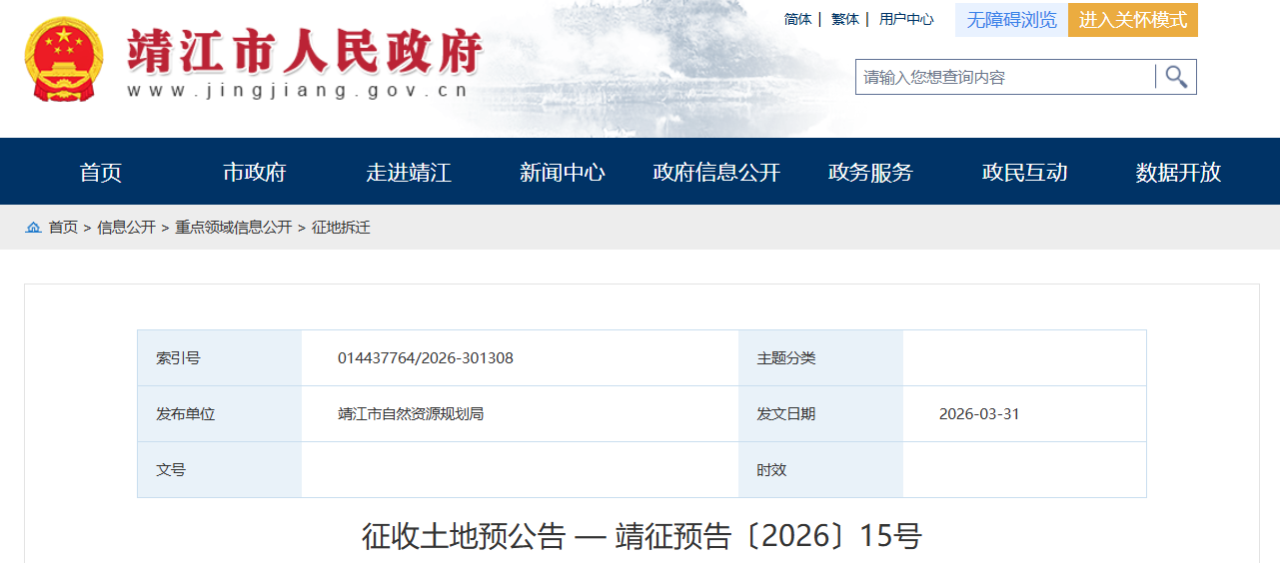The height and width of the screenshot is (563, 1280).
Task: Click 信息公开 in the breadcrumb
Action: click(126, 228)
